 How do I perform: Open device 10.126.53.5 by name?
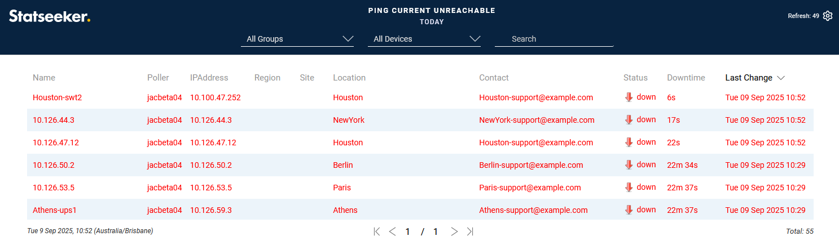click(54, 188)
